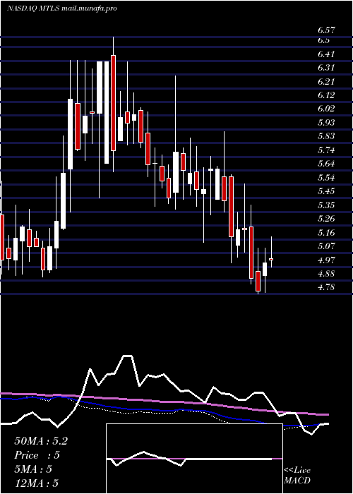Select the 4.97 price axis label
This screenshot has height=494, width=353.
pos(326,260)
